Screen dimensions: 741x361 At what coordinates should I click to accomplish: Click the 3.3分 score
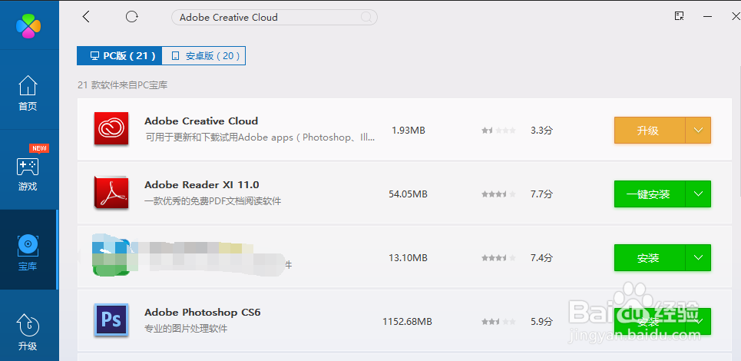pos(541,131)
